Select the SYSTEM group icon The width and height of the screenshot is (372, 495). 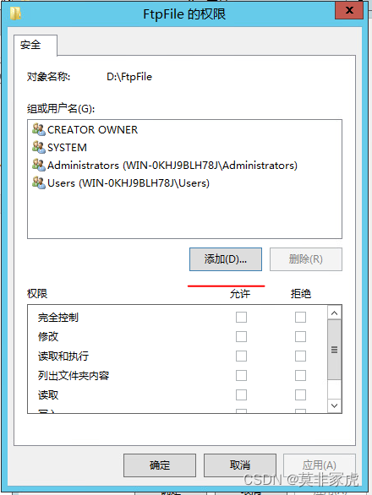click(x=39, y=147)
